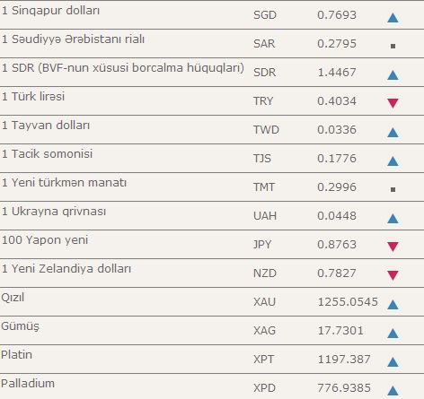
Task: Click the 0.1776 rate for Tacik somonisi
Action: (337, 159)
